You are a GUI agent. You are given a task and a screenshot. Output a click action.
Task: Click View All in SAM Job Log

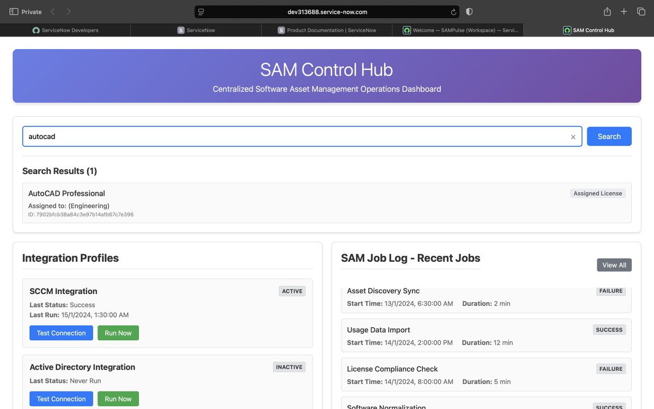point(614,265)
